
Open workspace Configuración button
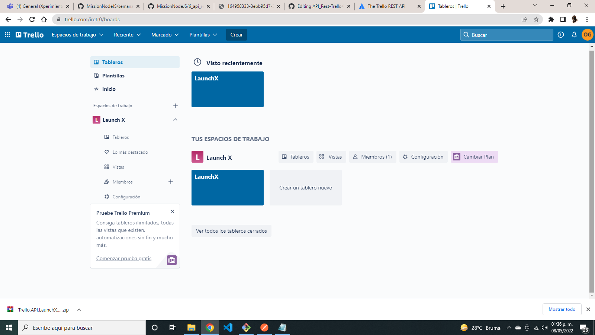tap(423, 157)
